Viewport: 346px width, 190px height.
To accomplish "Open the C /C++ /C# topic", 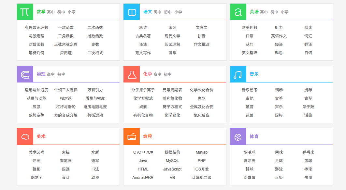I will point(143,152).
